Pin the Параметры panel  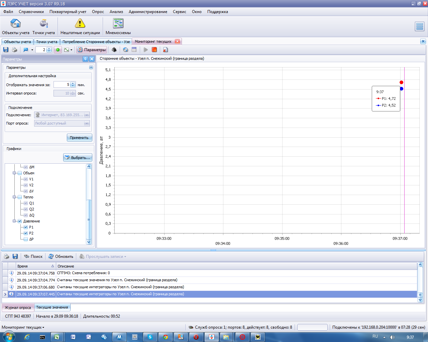(85, 59)
